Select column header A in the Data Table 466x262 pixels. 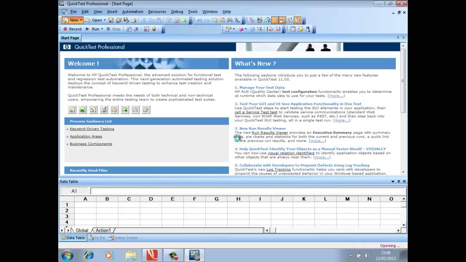(85, 199)
